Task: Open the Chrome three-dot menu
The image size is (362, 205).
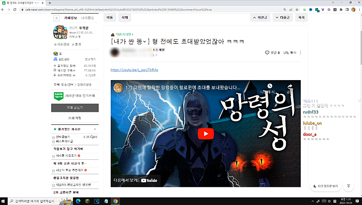Action: 359,10
